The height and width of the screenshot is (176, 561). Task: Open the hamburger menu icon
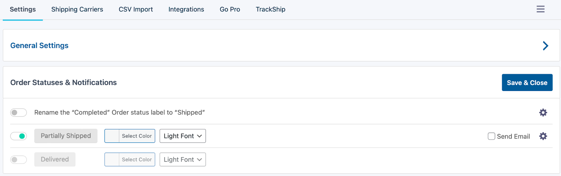(540, 9)
